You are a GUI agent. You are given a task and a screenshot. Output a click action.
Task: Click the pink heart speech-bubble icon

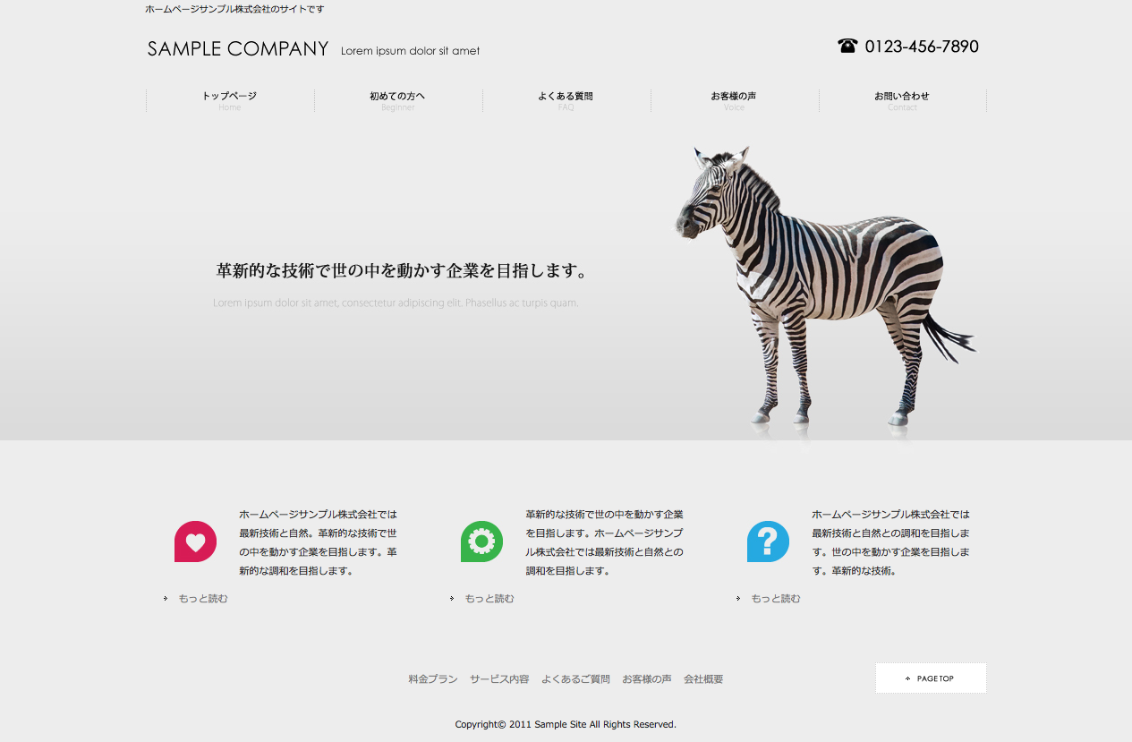pyautogui.click(x=195, y=542)
